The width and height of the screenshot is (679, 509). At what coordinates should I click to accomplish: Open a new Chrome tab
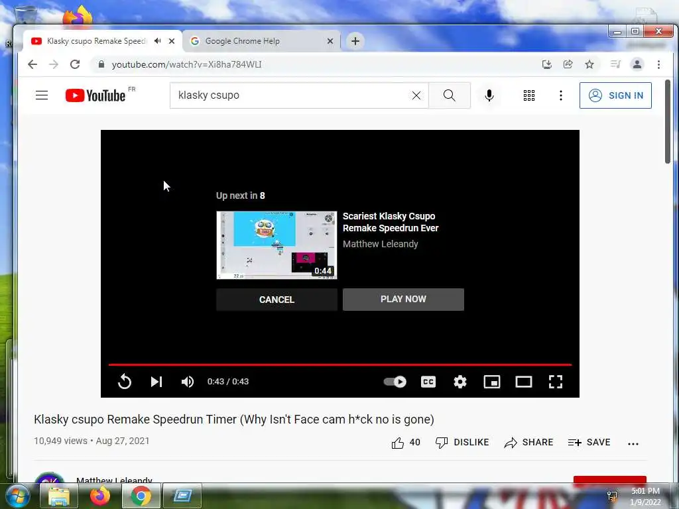(355, 41)
